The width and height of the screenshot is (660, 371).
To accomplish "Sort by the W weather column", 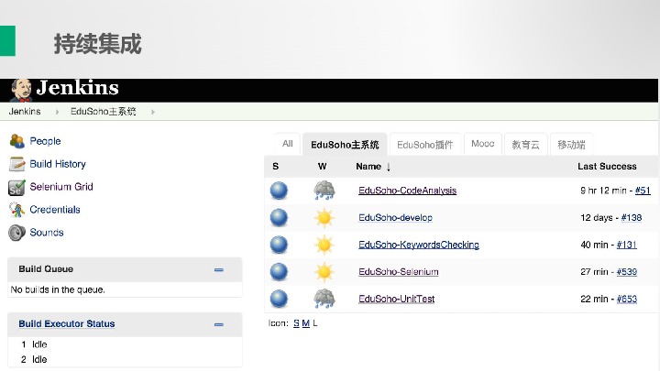I will coord(322,166).
